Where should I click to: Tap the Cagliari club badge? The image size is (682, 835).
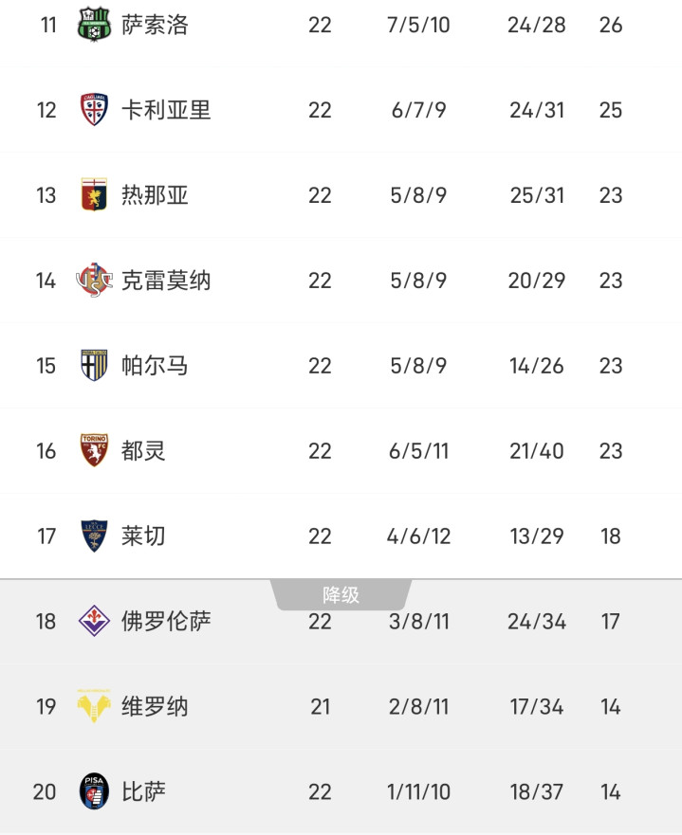[x=94, y=110]
